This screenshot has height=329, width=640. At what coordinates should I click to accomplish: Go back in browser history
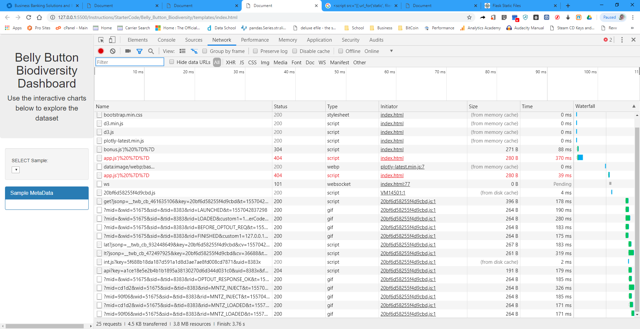pyautogui.click(x=7, y=17)
